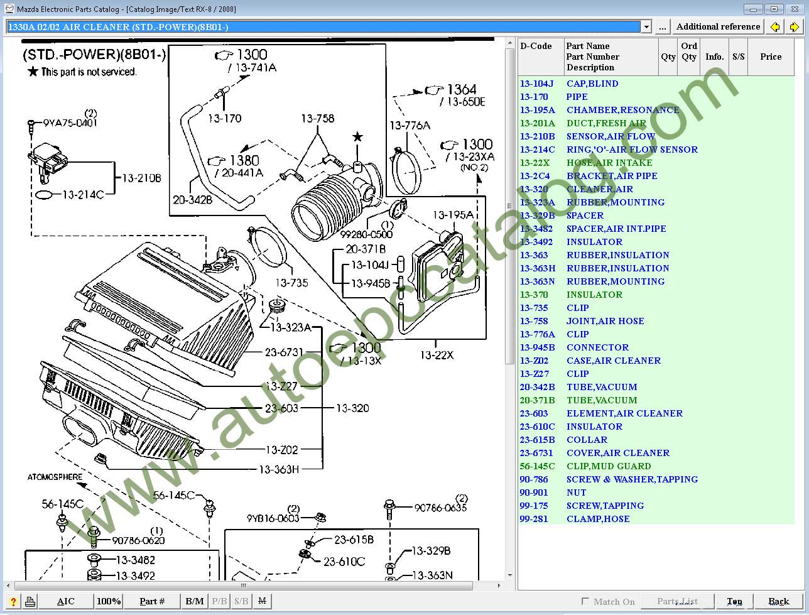Click the Info. column header
This screenshot has height=615, width=809.
click(x=715, y=57)
